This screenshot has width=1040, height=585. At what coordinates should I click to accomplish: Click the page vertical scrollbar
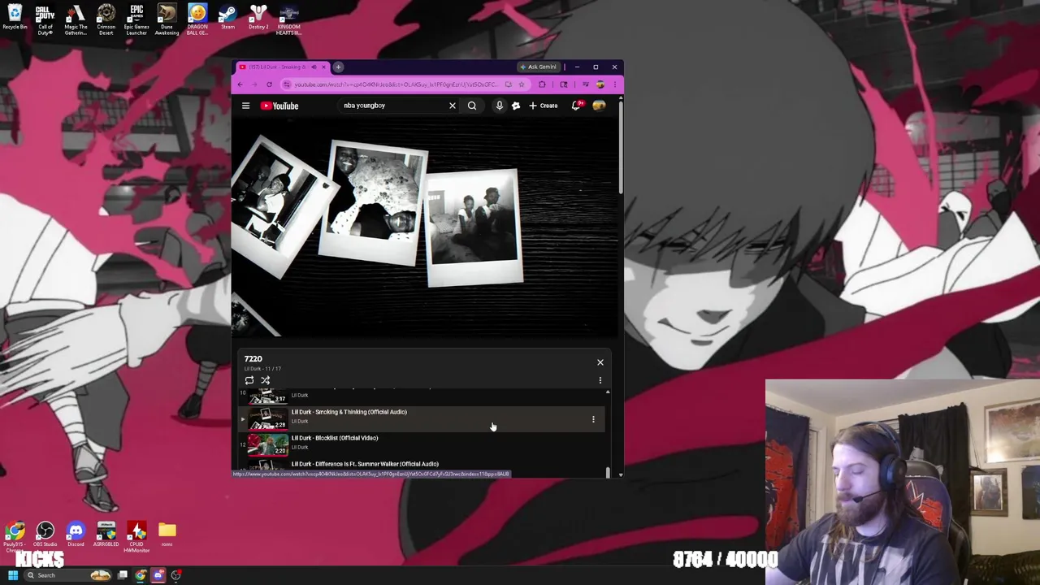tap(620, 146)
